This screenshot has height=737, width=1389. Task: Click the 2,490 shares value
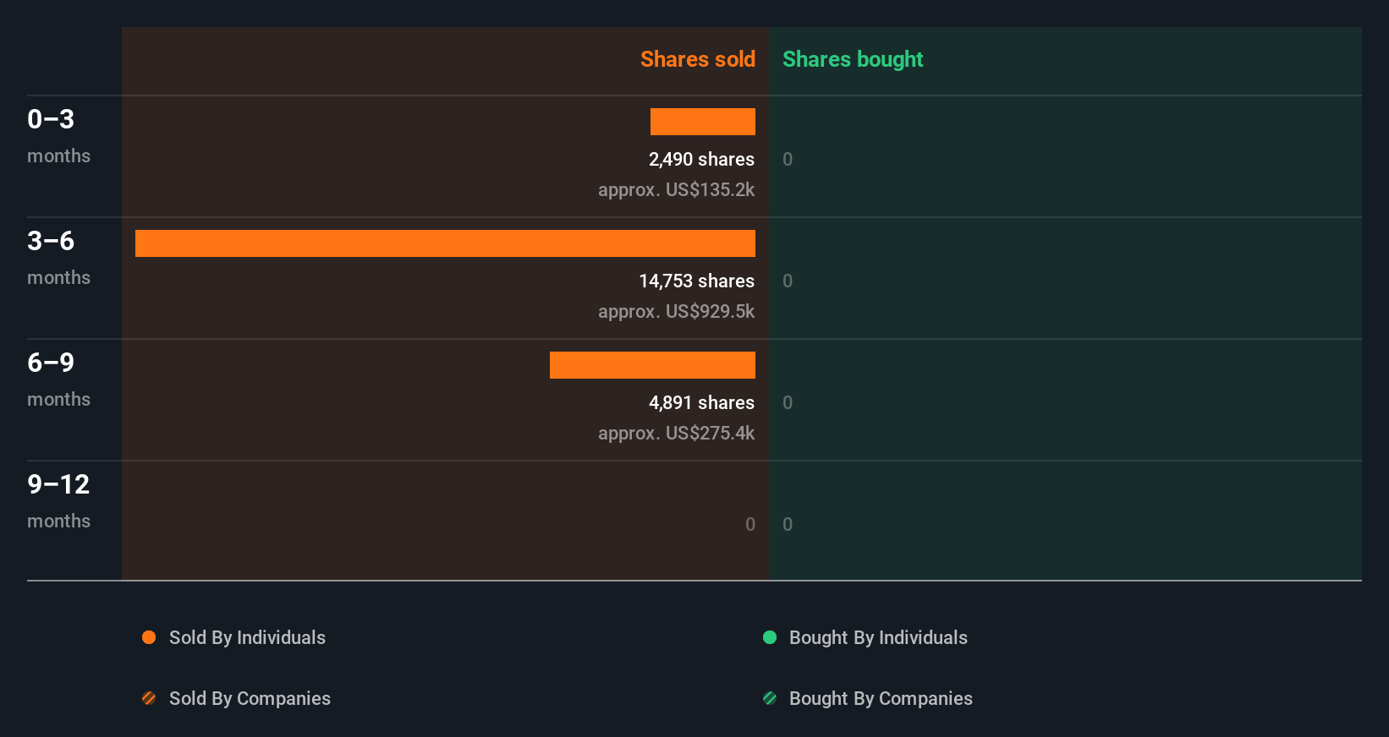(x=701, y=159)
